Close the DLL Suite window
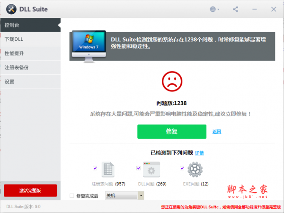The image size is (284, 213). tap(274, 9)
